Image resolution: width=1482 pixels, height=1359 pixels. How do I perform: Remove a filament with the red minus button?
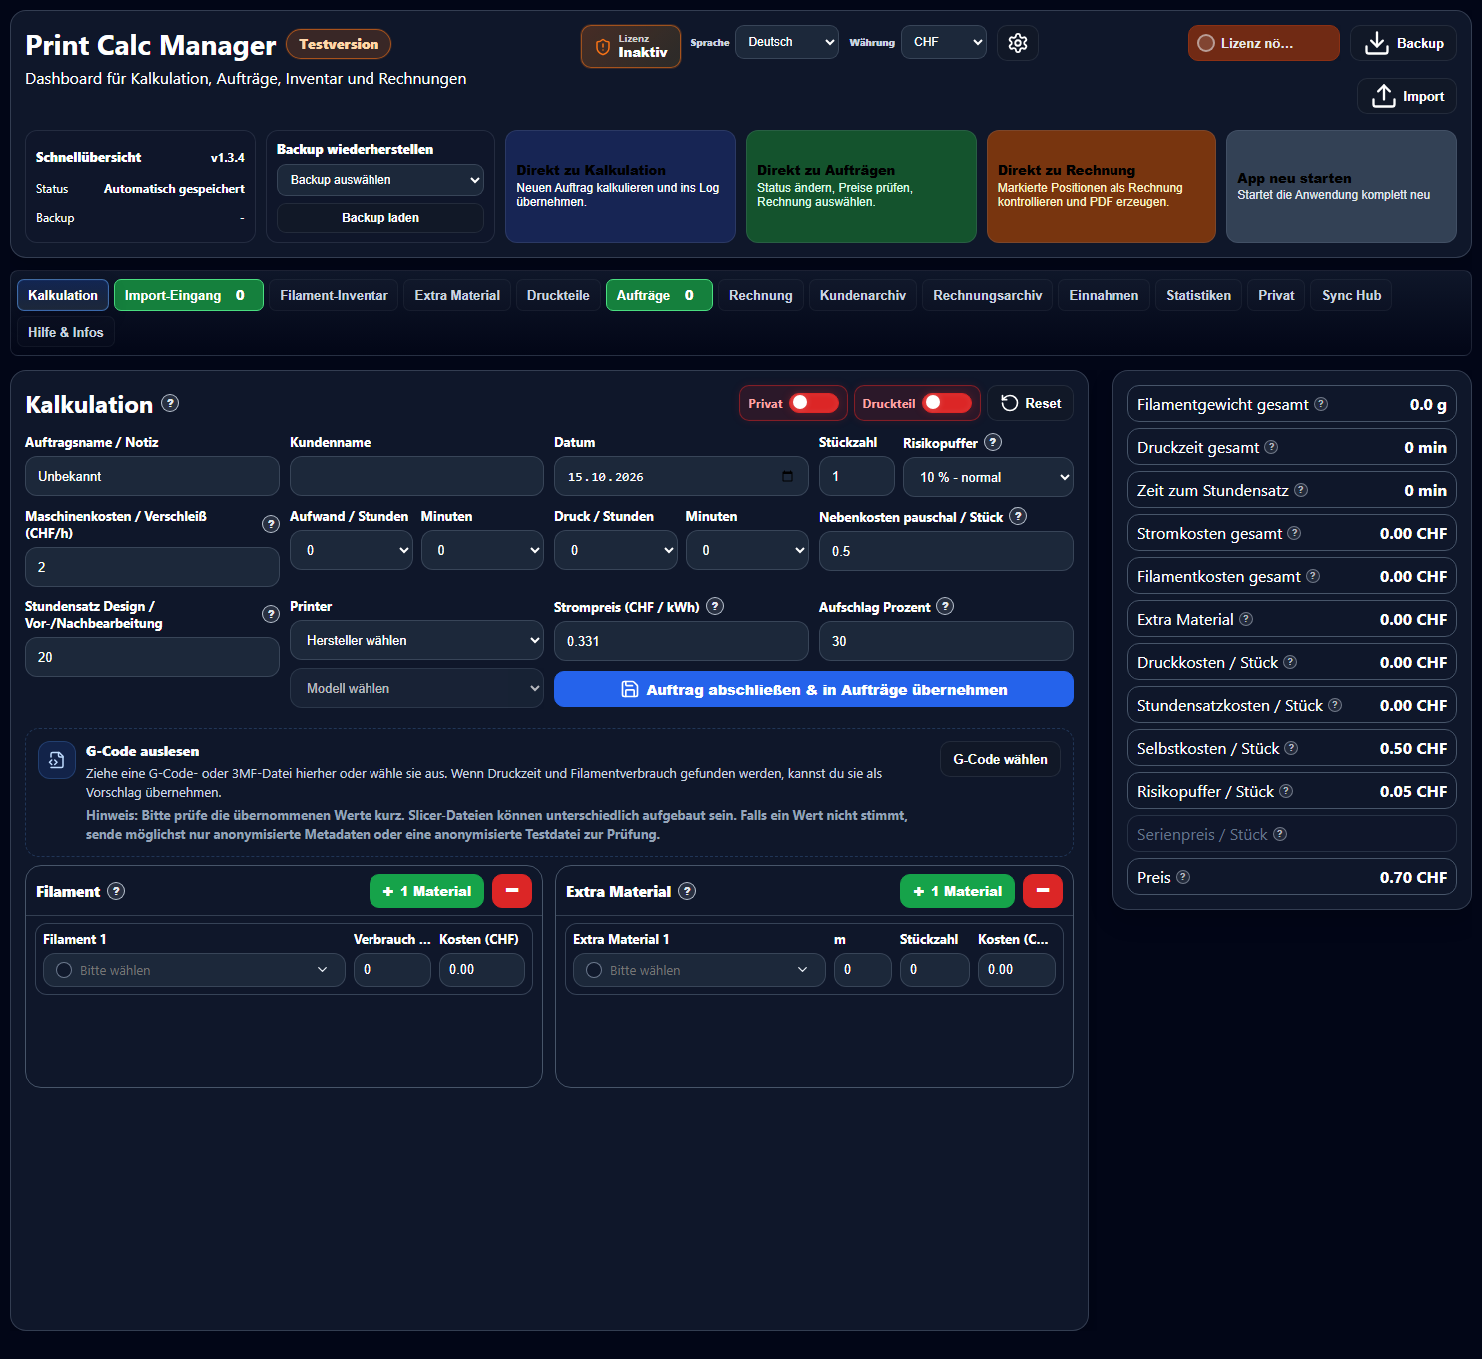tap(512, 891)
